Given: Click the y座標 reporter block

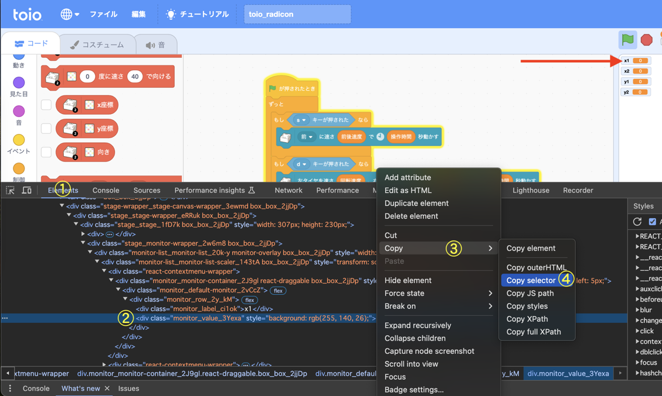Looking at the screenshot, I should tap(87, 129).
